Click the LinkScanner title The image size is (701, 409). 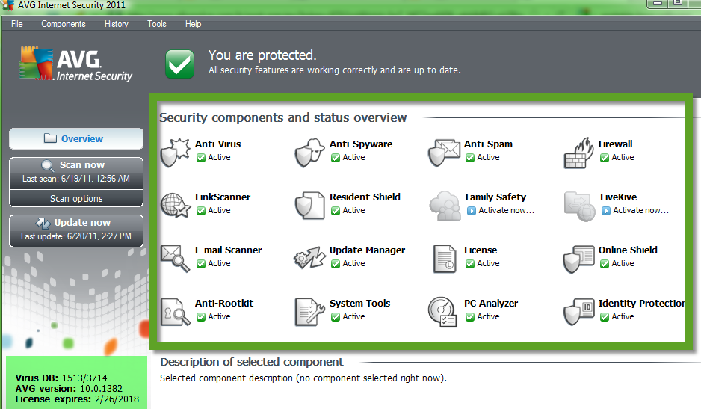point(223,197)
